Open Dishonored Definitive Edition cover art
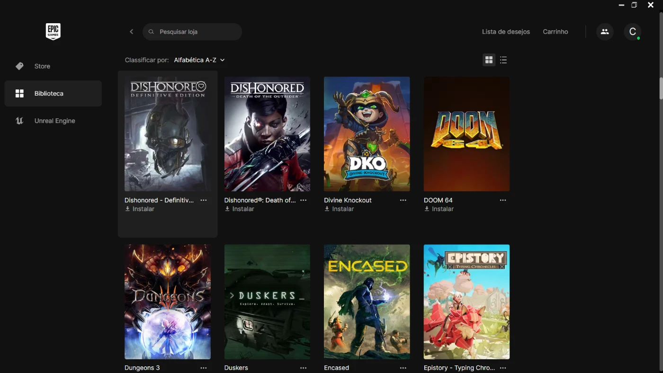Viewport: 663px width, 373px height. tap(168, 134)
